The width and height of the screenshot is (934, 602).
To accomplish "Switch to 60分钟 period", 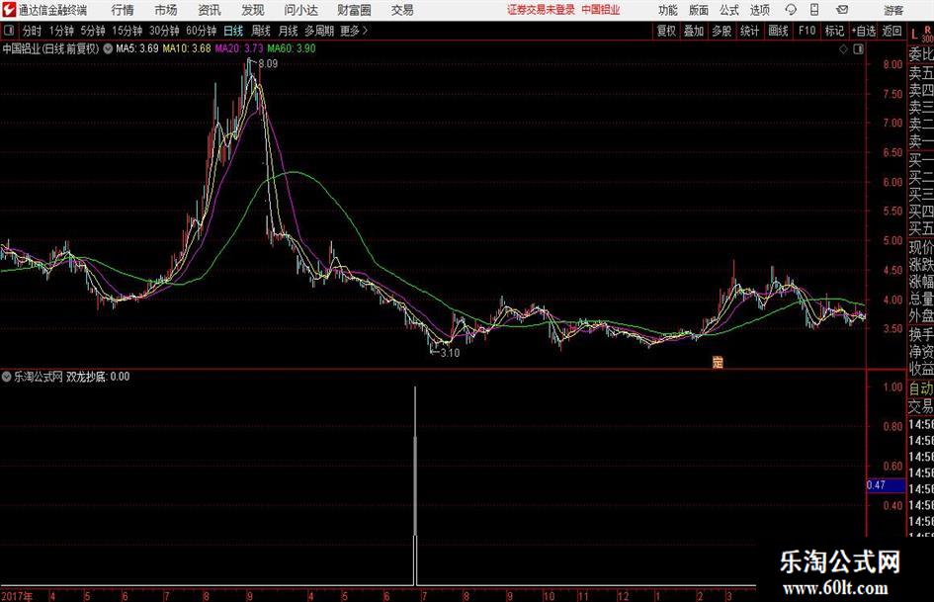I will coord(201,31).
